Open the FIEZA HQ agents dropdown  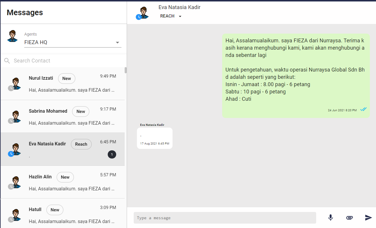[x=73, y=42]
